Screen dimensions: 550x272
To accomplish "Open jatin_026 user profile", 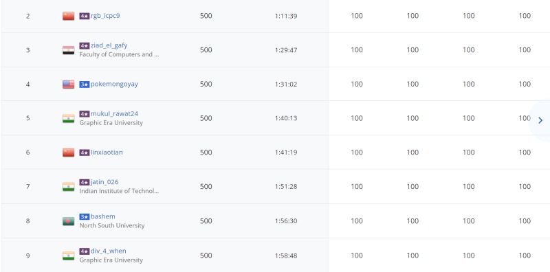I will click(104, 182).
